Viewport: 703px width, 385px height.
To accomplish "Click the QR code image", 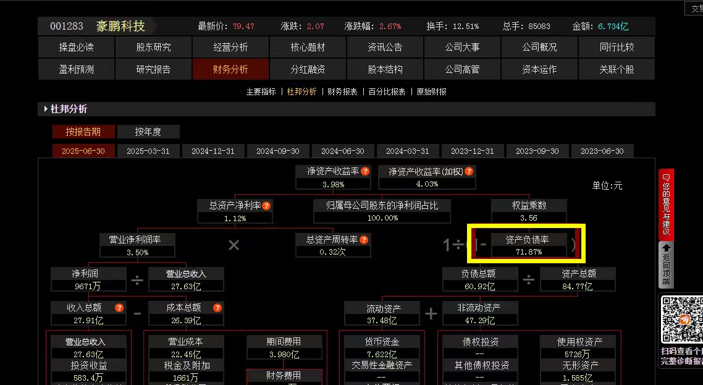I will click(x=683, y=320).
